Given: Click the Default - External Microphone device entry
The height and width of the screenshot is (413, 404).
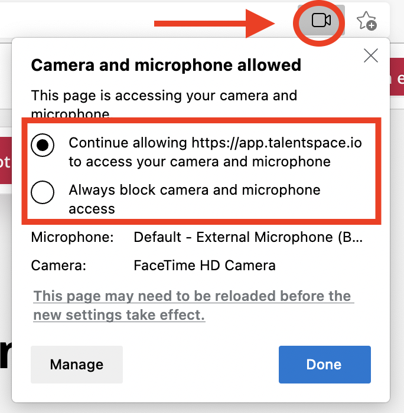Looking at the screenshot, I should click(x=249, y=237).
